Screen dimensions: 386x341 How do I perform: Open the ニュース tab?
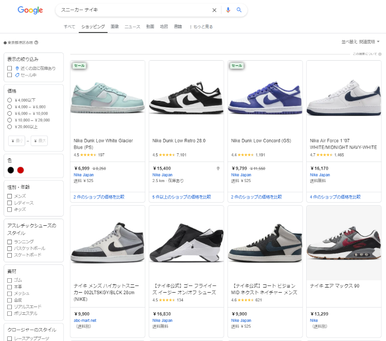coord(132,27)
